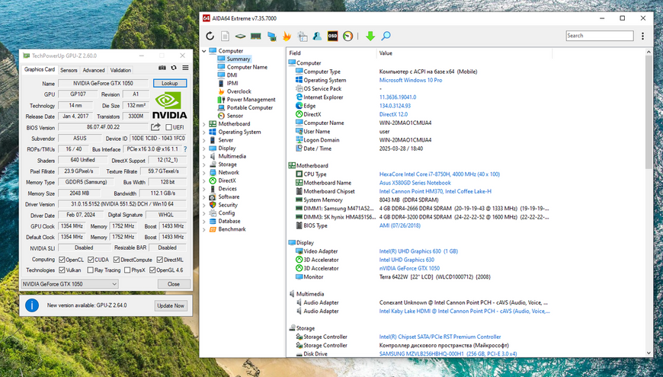Toggle the Ray Tracing checkbox
The image size is (663, 377).
pyautogui.click(x=90, y=270)
